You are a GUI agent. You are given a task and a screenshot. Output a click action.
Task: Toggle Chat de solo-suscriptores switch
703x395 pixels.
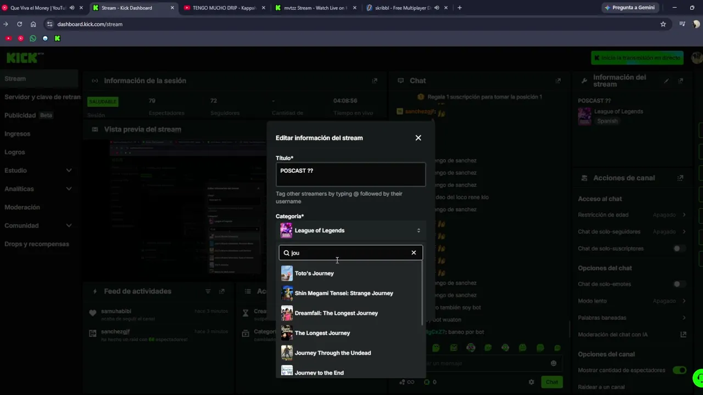pos(679,249)
